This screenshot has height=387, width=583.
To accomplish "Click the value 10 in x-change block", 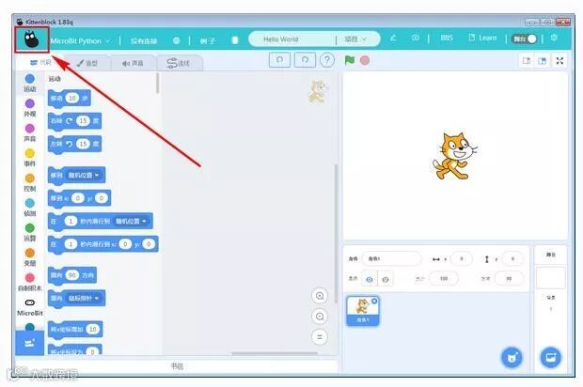I will point(92,329).
